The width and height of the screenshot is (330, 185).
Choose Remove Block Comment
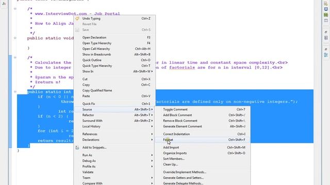tap(203, 121)
